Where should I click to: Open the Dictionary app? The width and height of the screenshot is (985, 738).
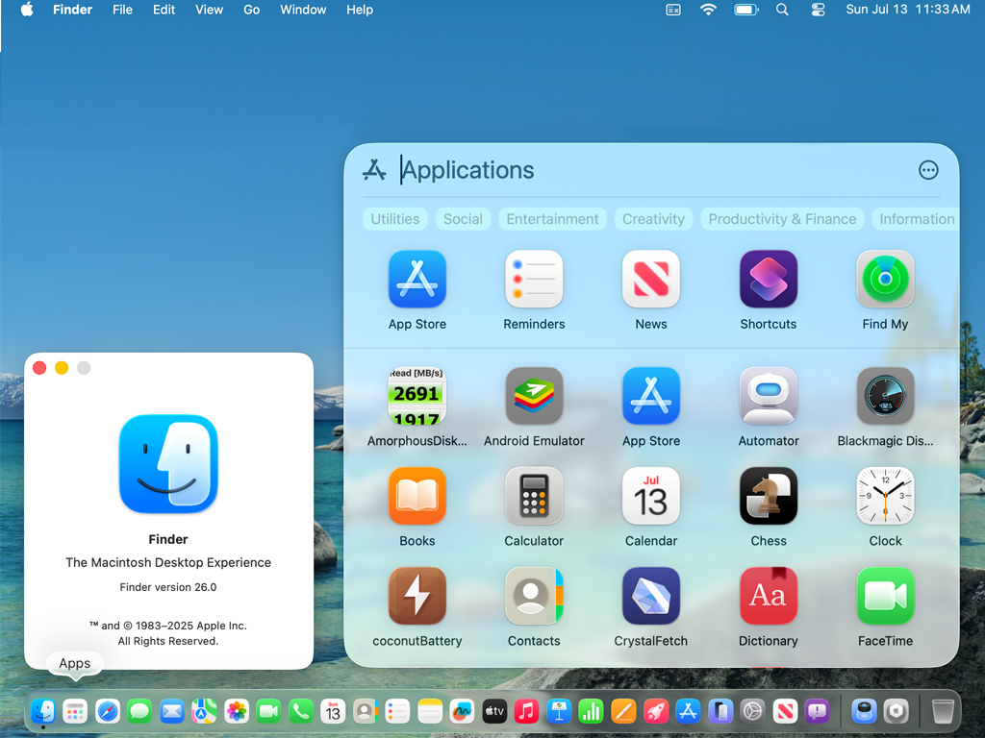point(769,596)
